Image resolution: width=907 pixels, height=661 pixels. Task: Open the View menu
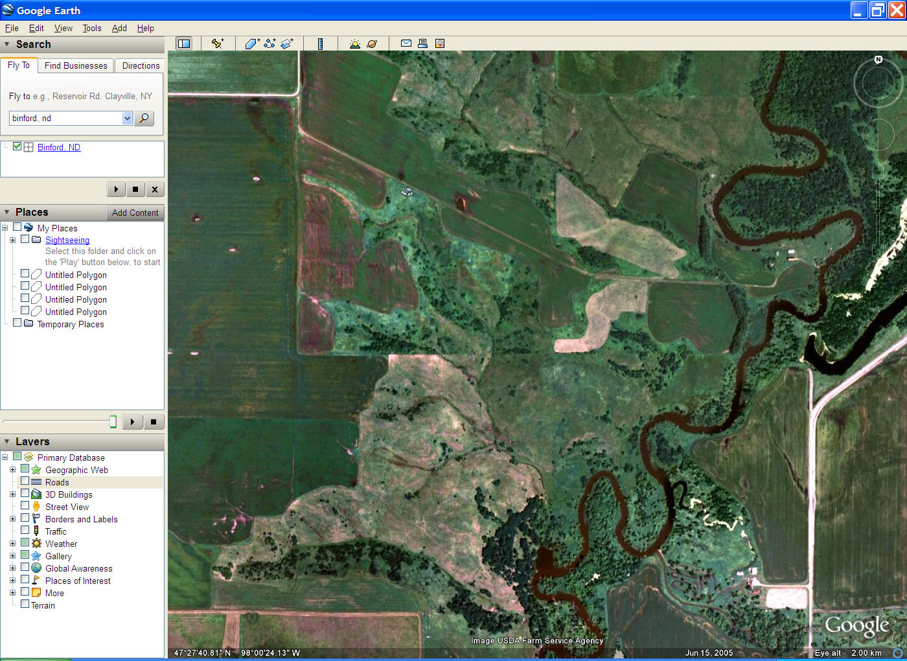click(x=63, y=28)
